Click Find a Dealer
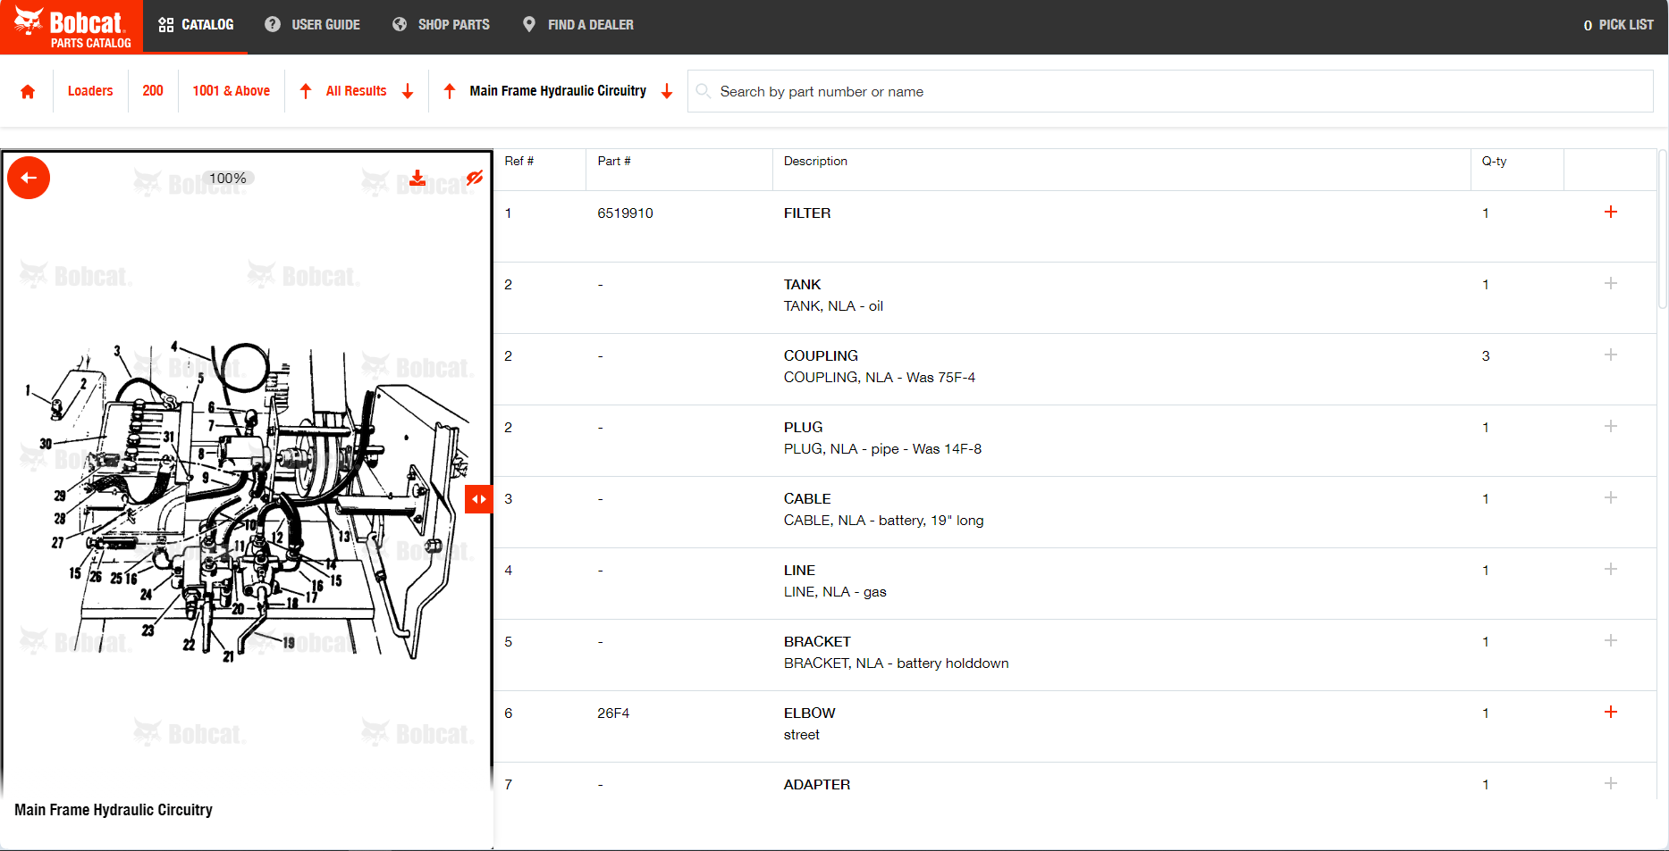The image size is (1669, 851). pos(578,25)
